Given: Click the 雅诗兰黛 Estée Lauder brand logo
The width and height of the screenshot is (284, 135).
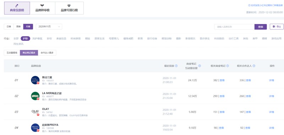Looking at the screenshot, I should pyautogui.click(x=35, y=80).
